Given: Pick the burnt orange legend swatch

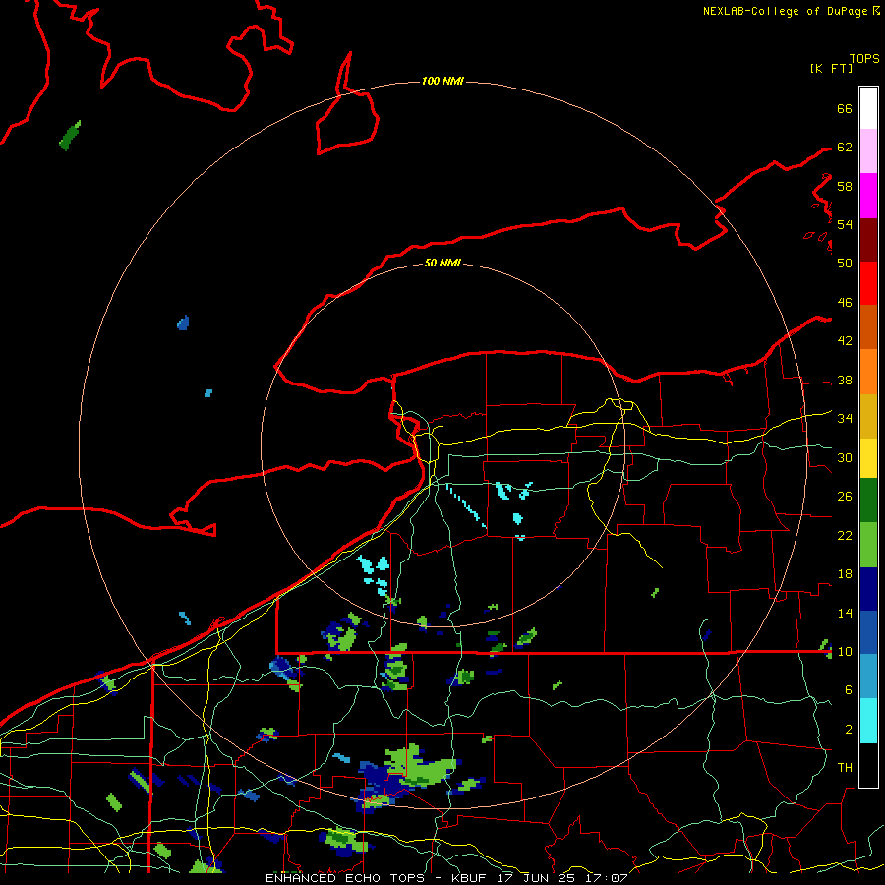Looking at the screenshot, I should click(868, 327).
